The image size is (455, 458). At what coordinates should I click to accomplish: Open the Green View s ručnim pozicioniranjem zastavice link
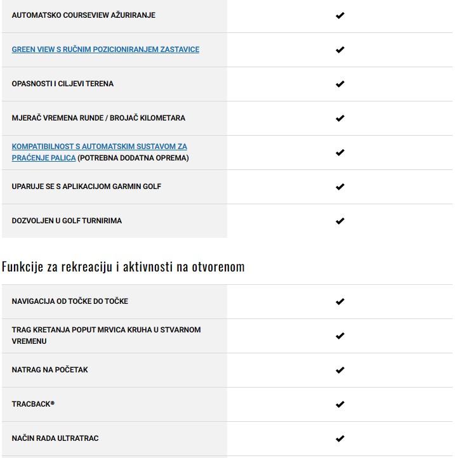pos(105,49)
